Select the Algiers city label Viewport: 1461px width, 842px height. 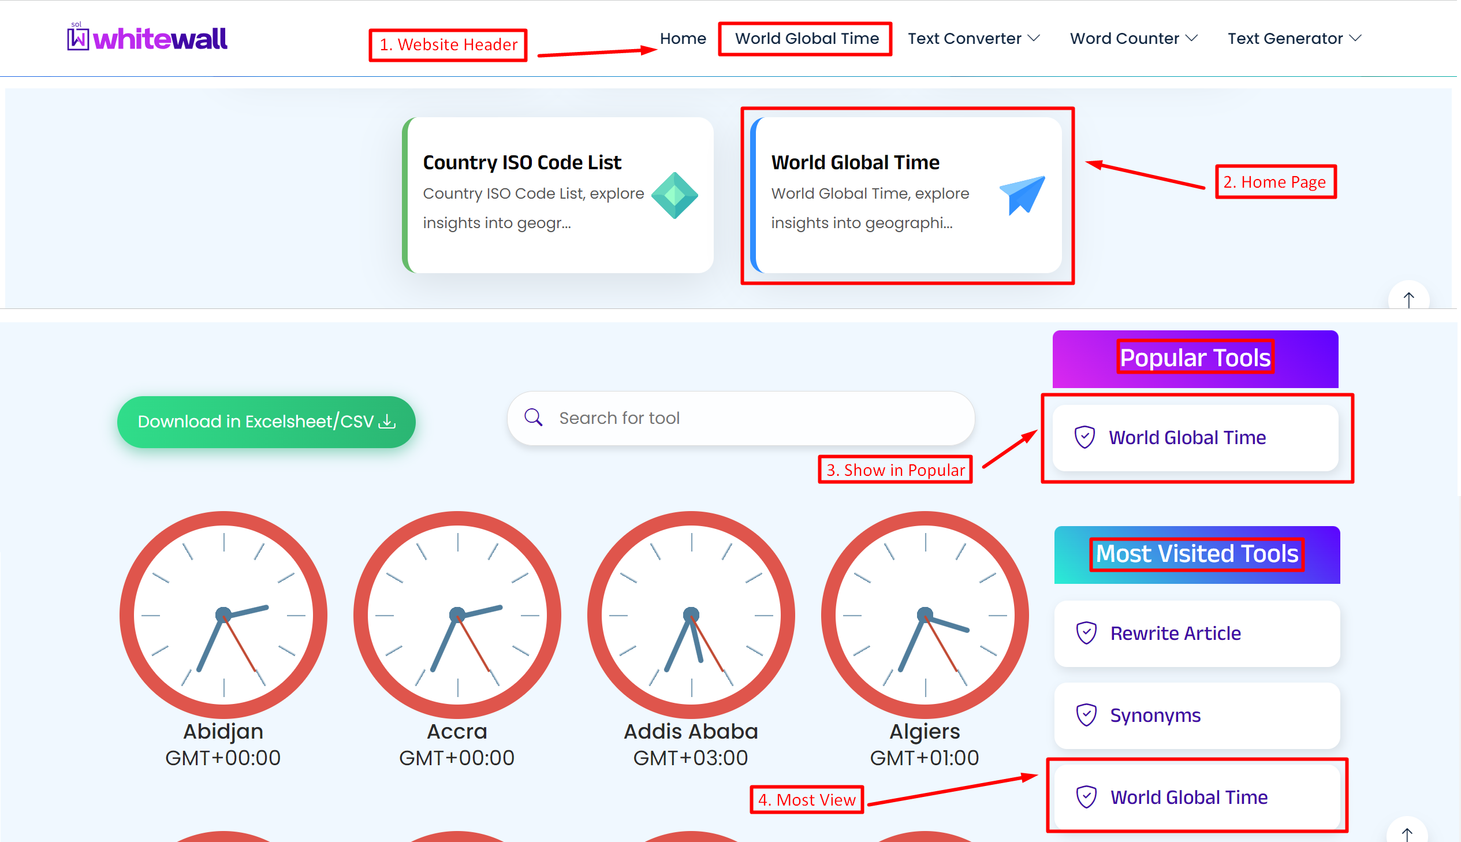point(925,732)
